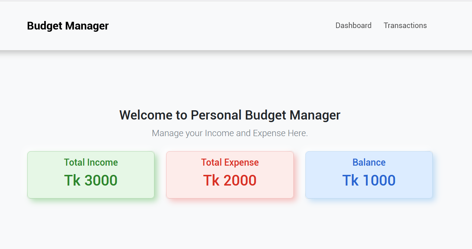Click the word "Welcome" in the heading
This screenshot has width=472, height=249.
click(146, 115)
